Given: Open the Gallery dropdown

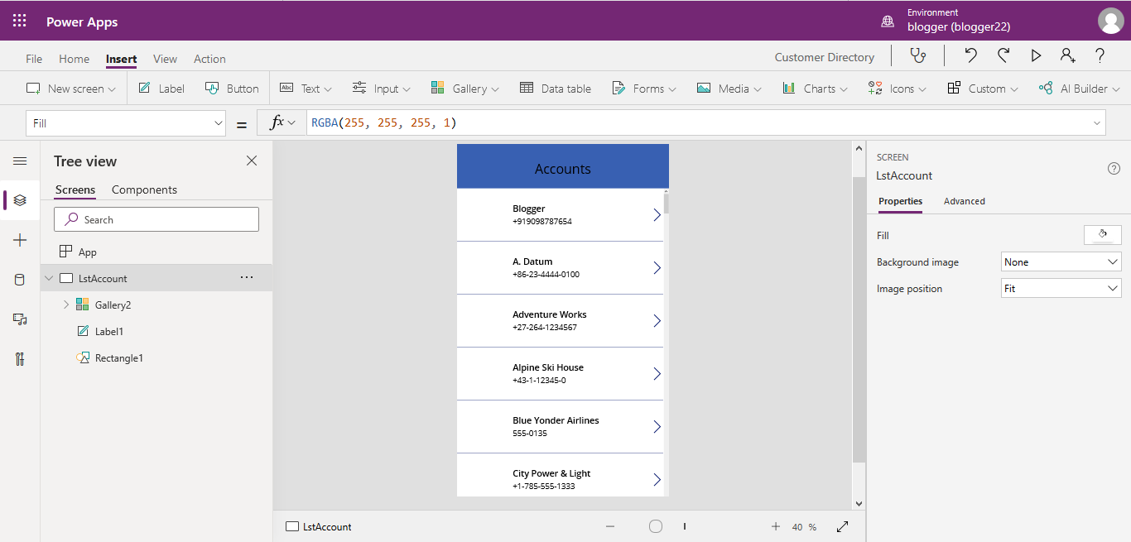Looking at the screenshot, I should pyautogui.click(x=465, y=89).
